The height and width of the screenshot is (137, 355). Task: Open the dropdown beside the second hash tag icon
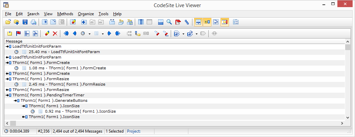[196, 34]
